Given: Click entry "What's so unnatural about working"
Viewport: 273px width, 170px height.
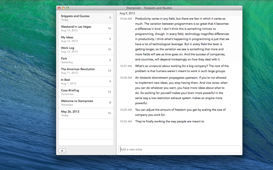Looking at the screenshot, I should coord(182,69).
